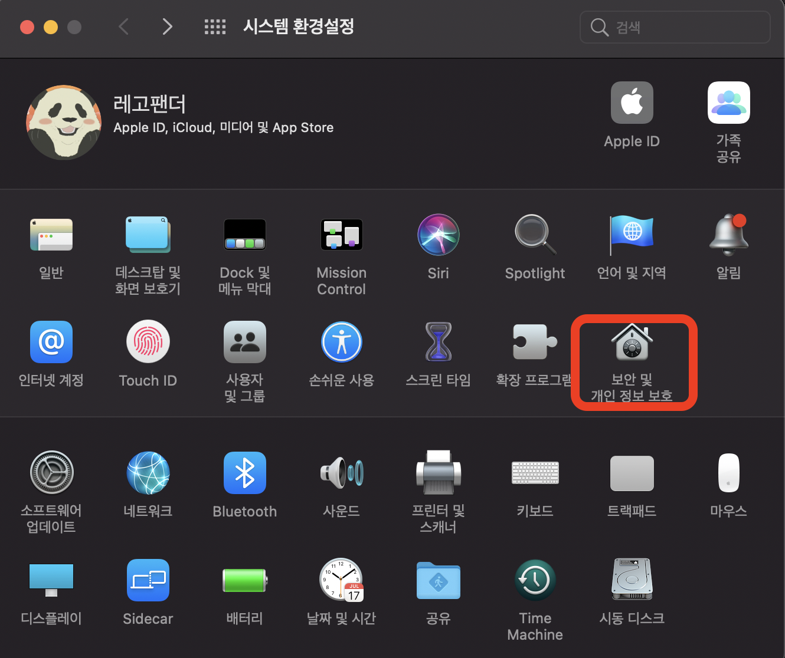Viewport: 785px width, 658px height.
Task: Open the 일반 (General) preferences
Action: pos(51,235)
